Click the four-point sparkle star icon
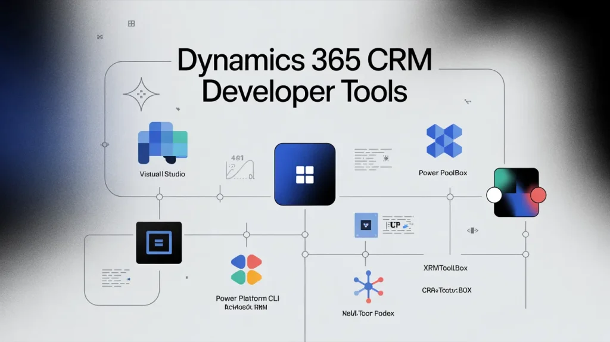 (141, 94)
